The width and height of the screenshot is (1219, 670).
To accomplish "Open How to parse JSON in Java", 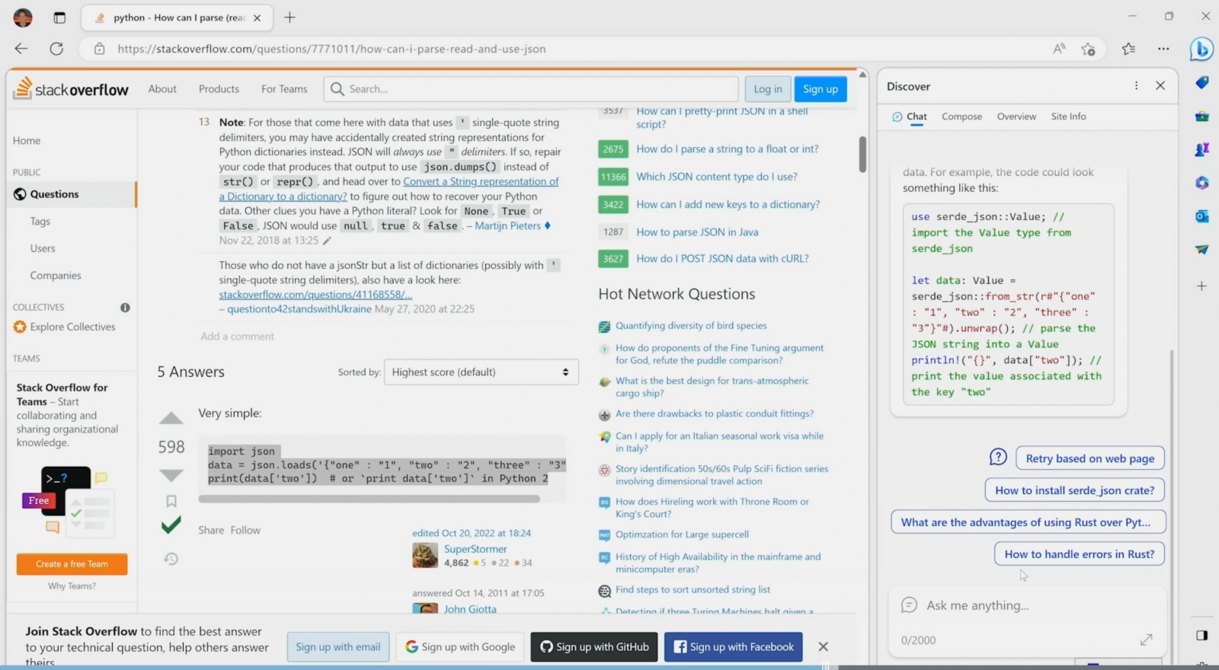I will pyautogui.click(x=697, y=232).
